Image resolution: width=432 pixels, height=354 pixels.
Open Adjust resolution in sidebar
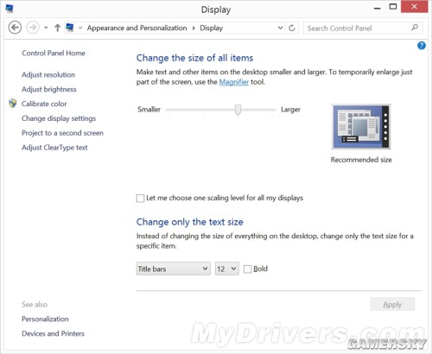pos(48,75)
